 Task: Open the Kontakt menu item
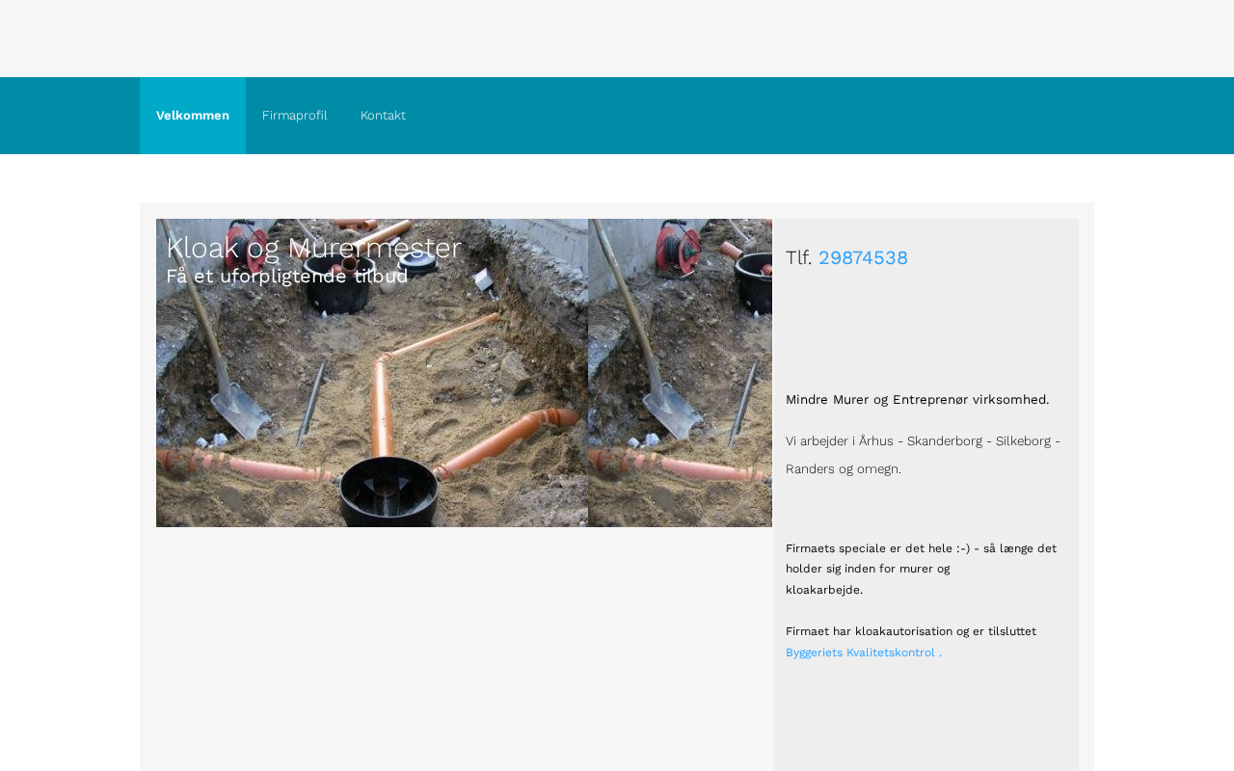point(383,116)
